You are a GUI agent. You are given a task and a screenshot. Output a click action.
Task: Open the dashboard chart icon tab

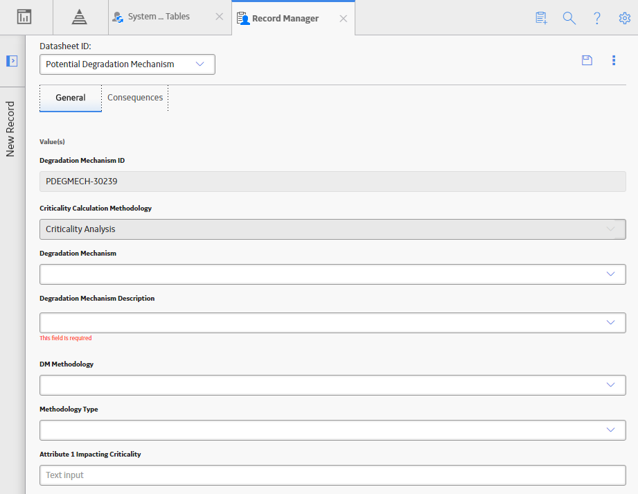coord(24,17)
